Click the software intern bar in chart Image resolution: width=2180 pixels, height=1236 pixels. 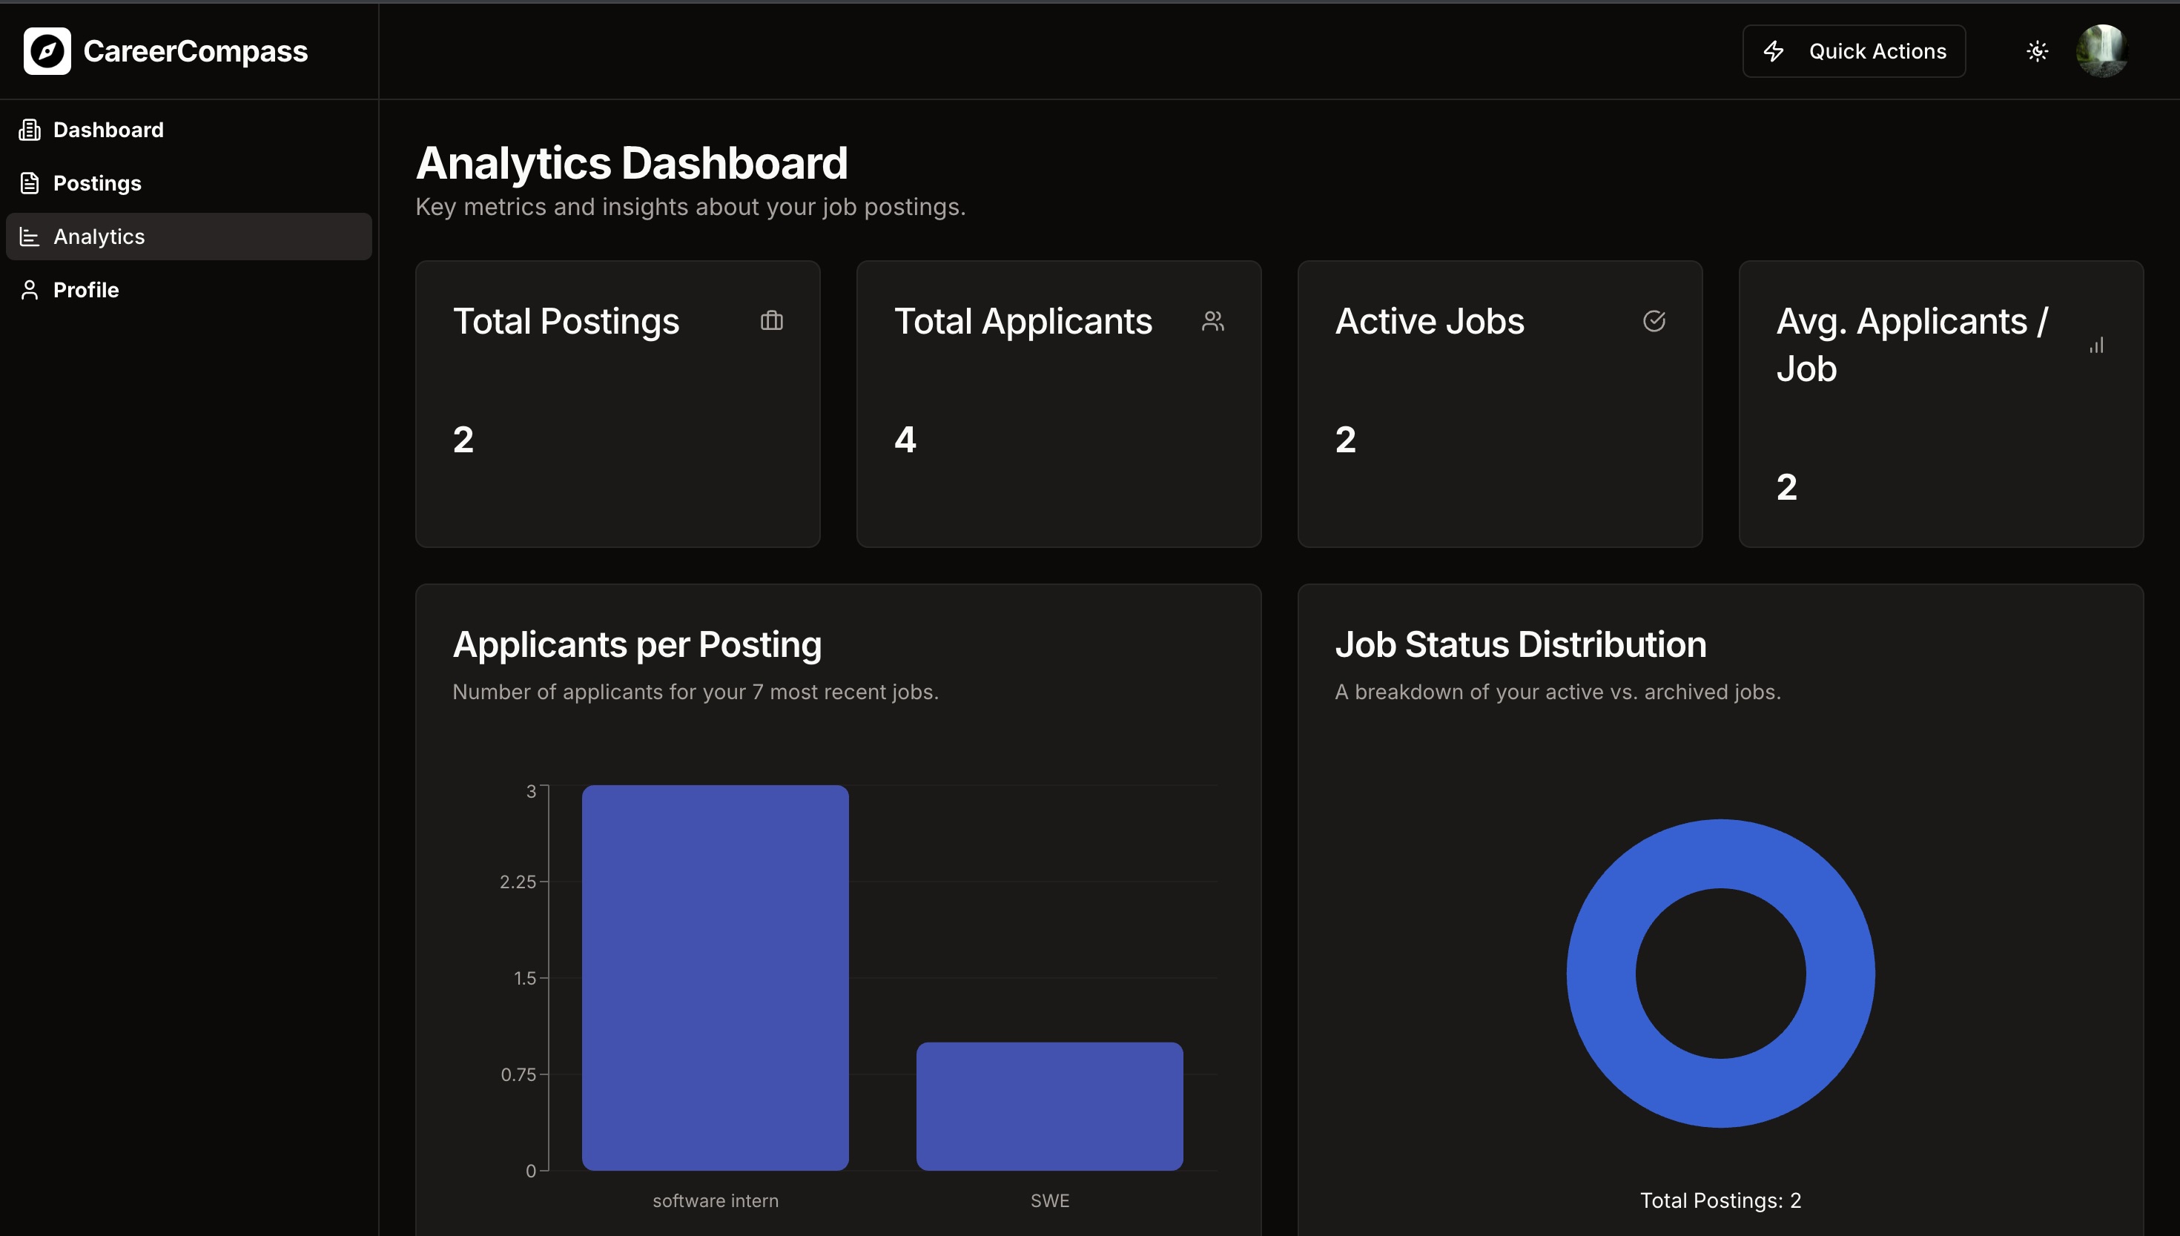point(715,976)
